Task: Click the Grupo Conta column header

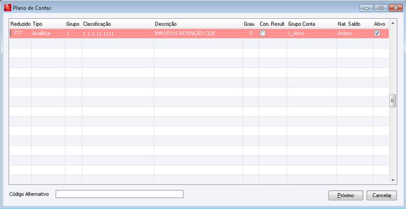Action: coord(312,24)
